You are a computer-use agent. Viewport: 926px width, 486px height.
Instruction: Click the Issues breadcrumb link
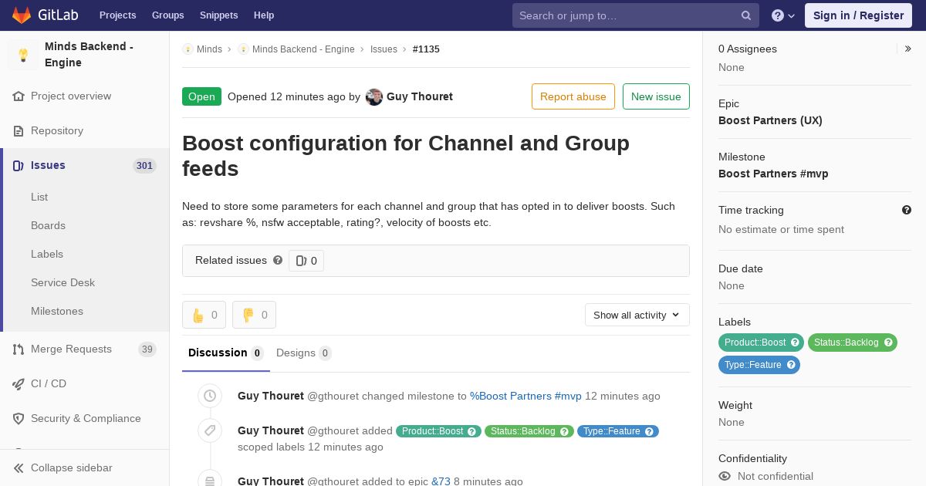[x=384, y=49]
